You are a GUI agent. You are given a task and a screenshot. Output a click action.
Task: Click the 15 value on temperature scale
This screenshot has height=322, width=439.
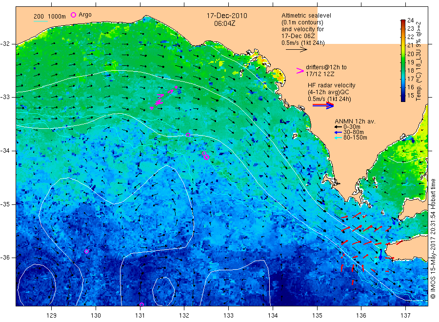click(x=410, y=96)
